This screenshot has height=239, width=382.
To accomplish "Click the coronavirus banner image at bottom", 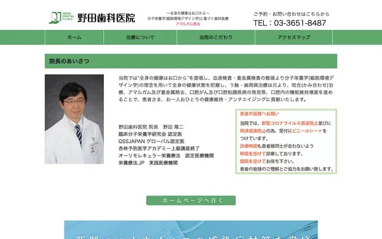I will point(191,230).
